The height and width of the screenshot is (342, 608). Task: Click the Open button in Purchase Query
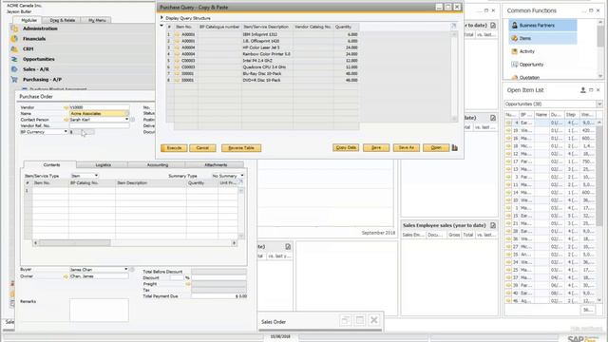click(x=436, y=148)
